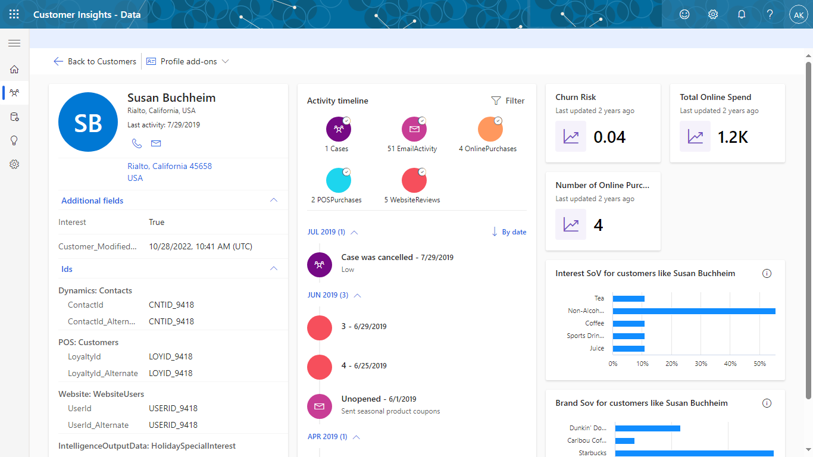Open the Profile add-ons dropdown
Screen dimensions: 813x457
click(188, 61)
